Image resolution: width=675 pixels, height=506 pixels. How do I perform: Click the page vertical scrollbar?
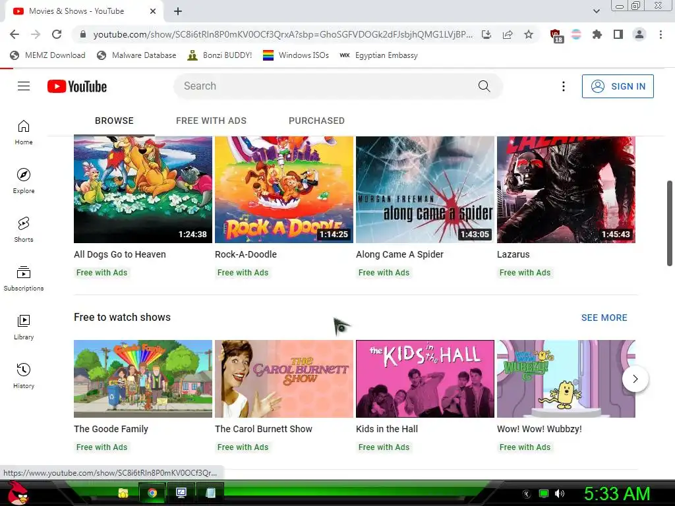670,223
